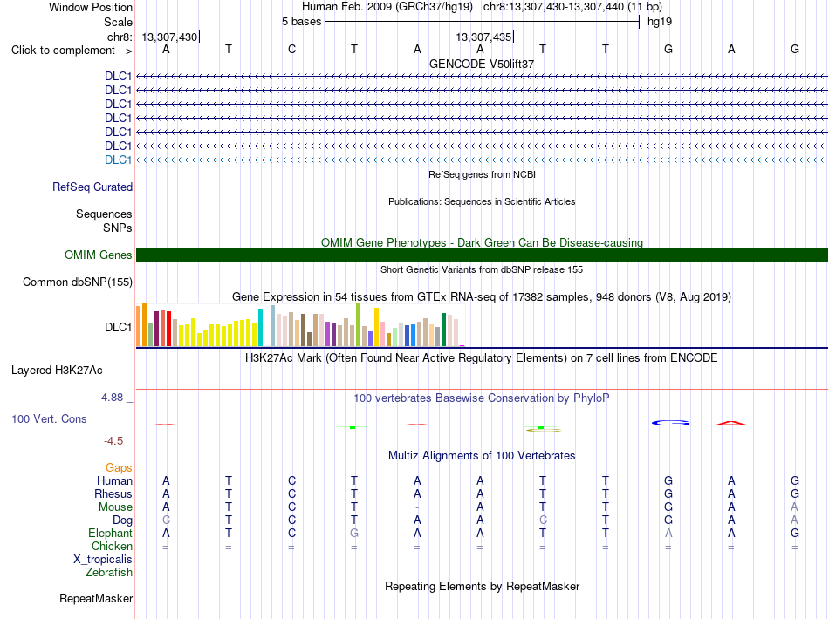This screenshot has width=829, height=619.
Task: Click the tall cyan bar in GTEx chart
Action: click(x=260, y=328)
